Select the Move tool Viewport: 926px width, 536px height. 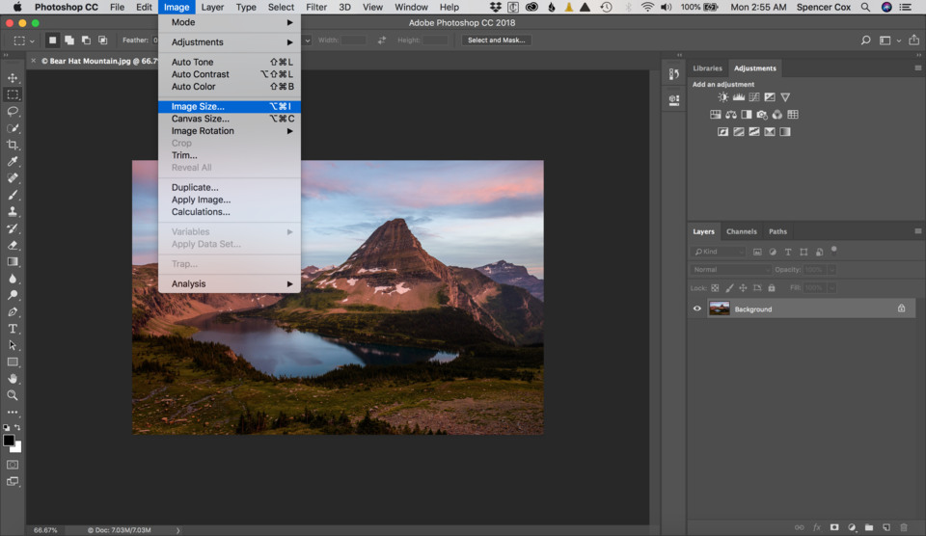click(13, 78)
